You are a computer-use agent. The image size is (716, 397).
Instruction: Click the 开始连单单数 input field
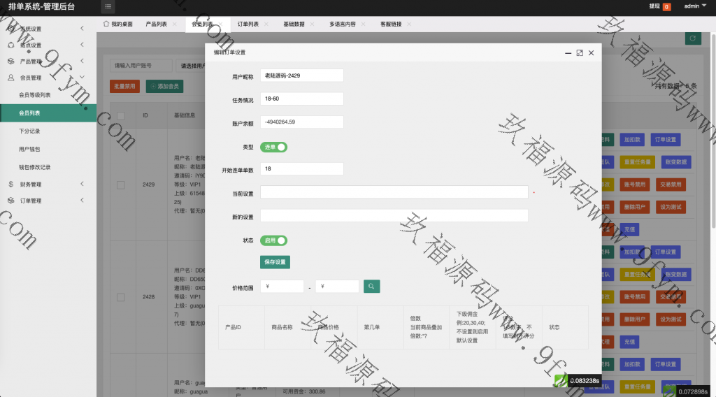(301, 168)
